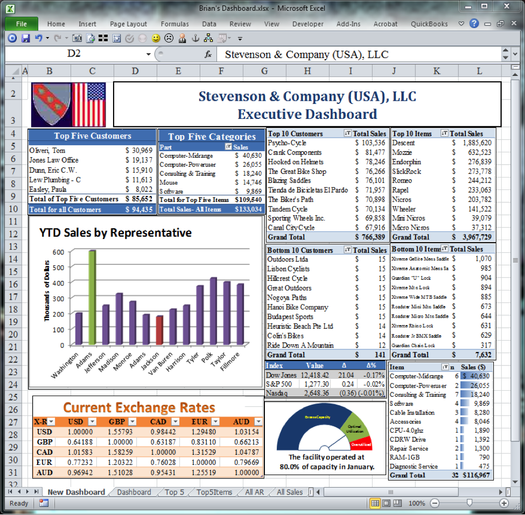
Task: Click the Customize Quick Access Toolbar arrow
Action: [x=239, y=38]
